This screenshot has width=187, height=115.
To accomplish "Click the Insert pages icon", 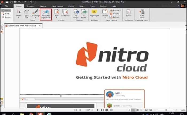I will pos(105,12).
